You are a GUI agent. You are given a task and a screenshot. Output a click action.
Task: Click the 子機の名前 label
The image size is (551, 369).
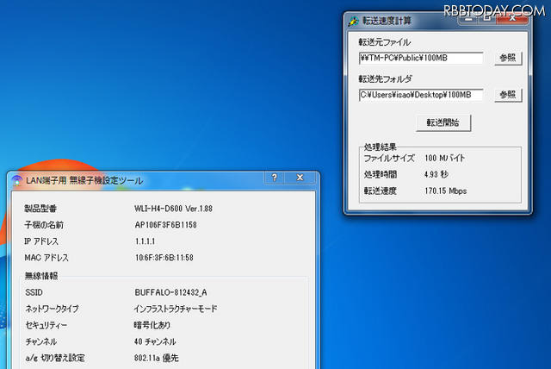click(x=44, y=225)
